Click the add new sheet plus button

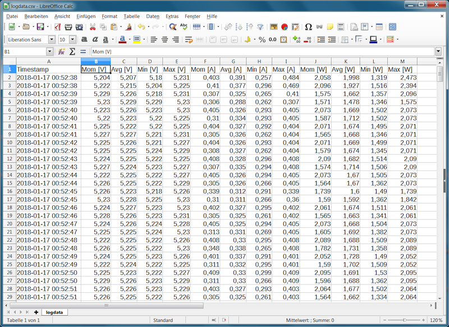[36, 312]
